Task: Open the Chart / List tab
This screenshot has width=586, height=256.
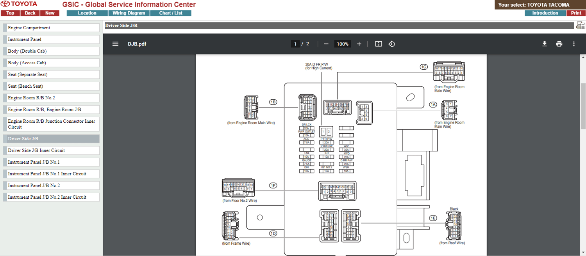Action: 171,13
